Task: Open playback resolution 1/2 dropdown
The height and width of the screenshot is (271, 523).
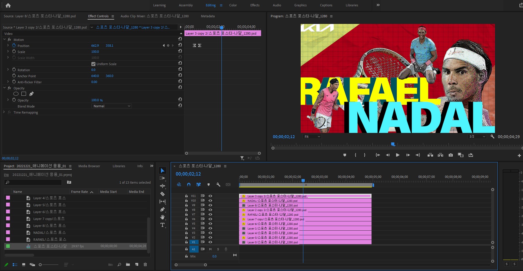Action: click(477, 137)
